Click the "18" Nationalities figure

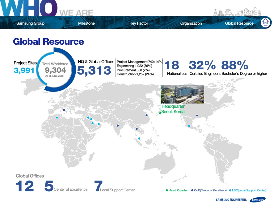click(172, 65)
